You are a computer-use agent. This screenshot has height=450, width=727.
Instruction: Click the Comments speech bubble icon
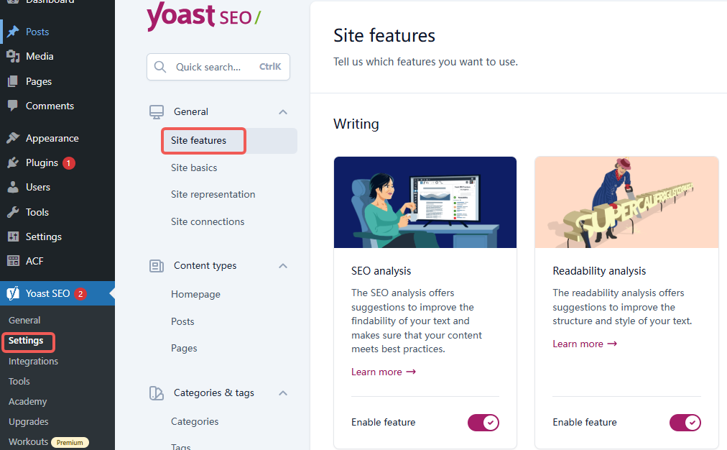point(13,106)
